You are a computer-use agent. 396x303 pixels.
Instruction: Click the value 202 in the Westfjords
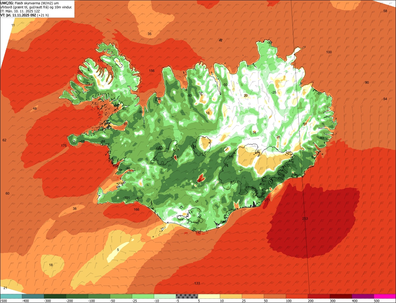(x=80, y=72)
